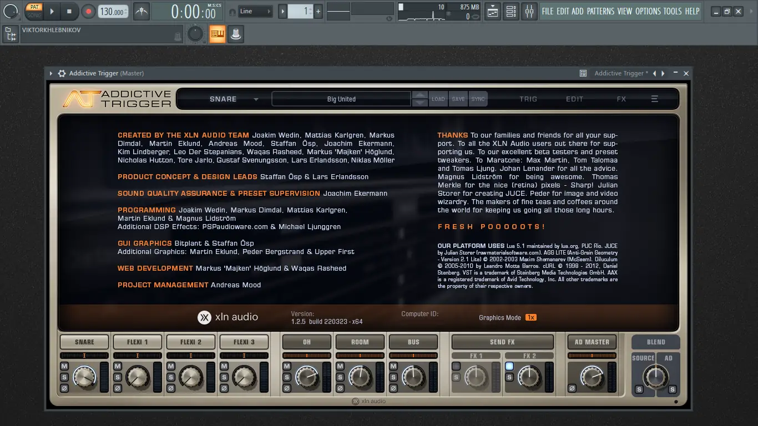Solo the SOURCE side of BLEND
Screen dimensions: 758x426
tap(639, 389)
